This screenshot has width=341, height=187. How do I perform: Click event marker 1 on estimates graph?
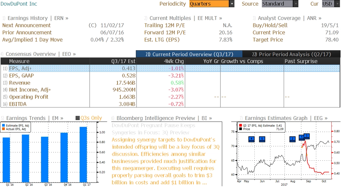coord(302,137)
